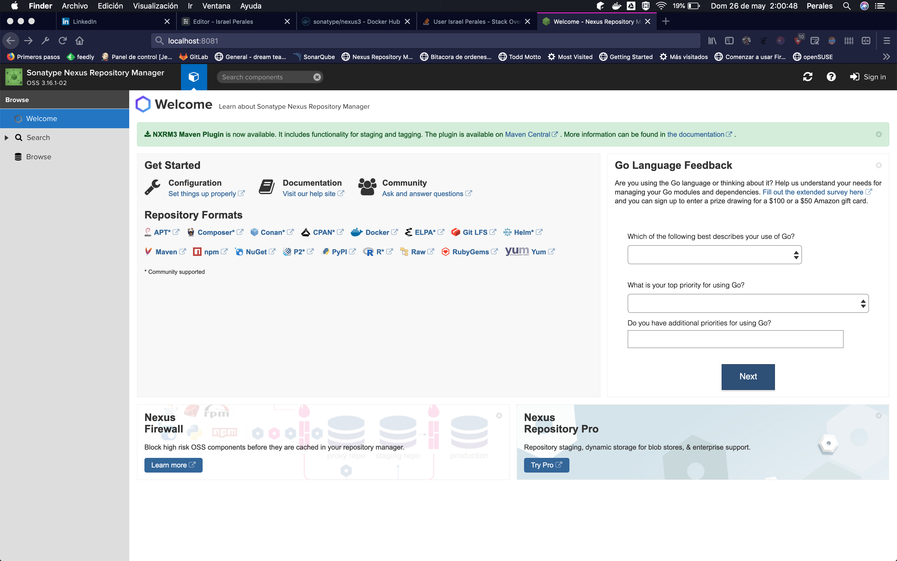Image resolution: width=897 pixels, height=561 pixels.
Task: Open the R format link
Action: pos(378,252)
